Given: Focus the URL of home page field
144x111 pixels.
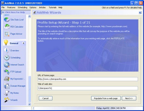Looking at the screenshot, I should pos(88,79).
